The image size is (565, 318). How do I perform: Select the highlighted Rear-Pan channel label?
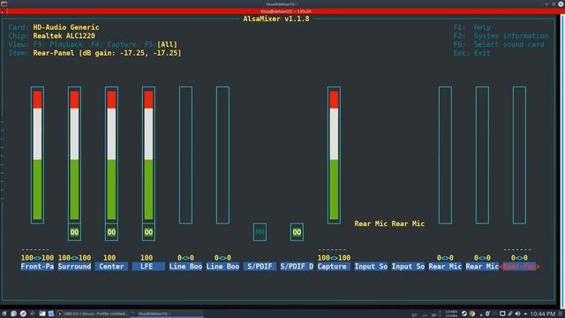pyautogui.click(x=519, y=267)
